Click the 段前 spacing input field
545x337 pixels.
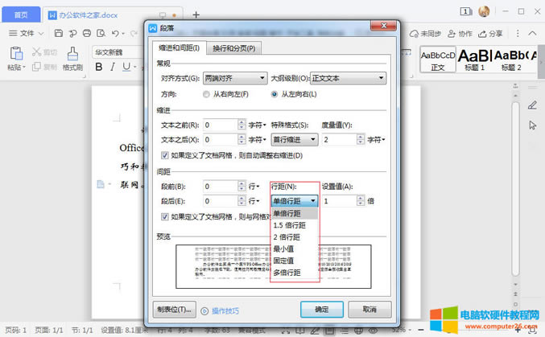[x=219, y=186]
